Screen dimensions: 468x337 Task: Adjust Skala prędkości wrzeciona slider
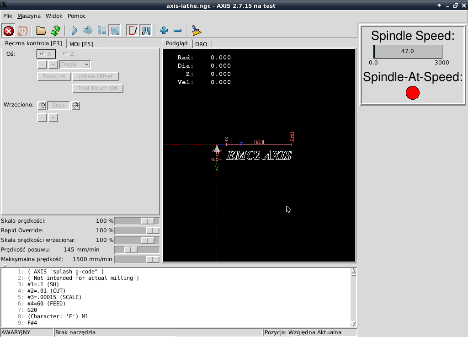tap(137, 240)
